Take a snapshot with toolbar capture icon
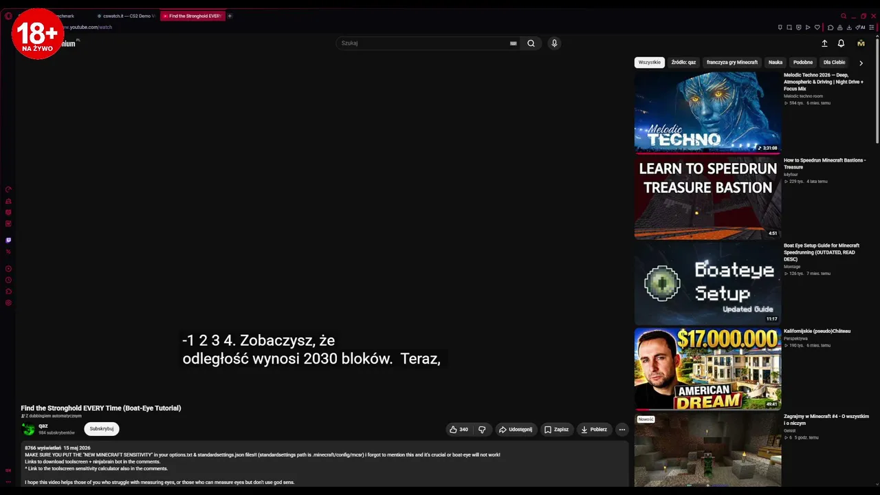The height and width of the screenshot is (495, 880). point(789,27)
